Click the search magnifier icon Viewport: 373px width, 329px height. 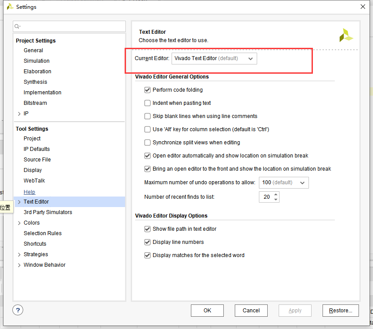[x=17, y=26]
